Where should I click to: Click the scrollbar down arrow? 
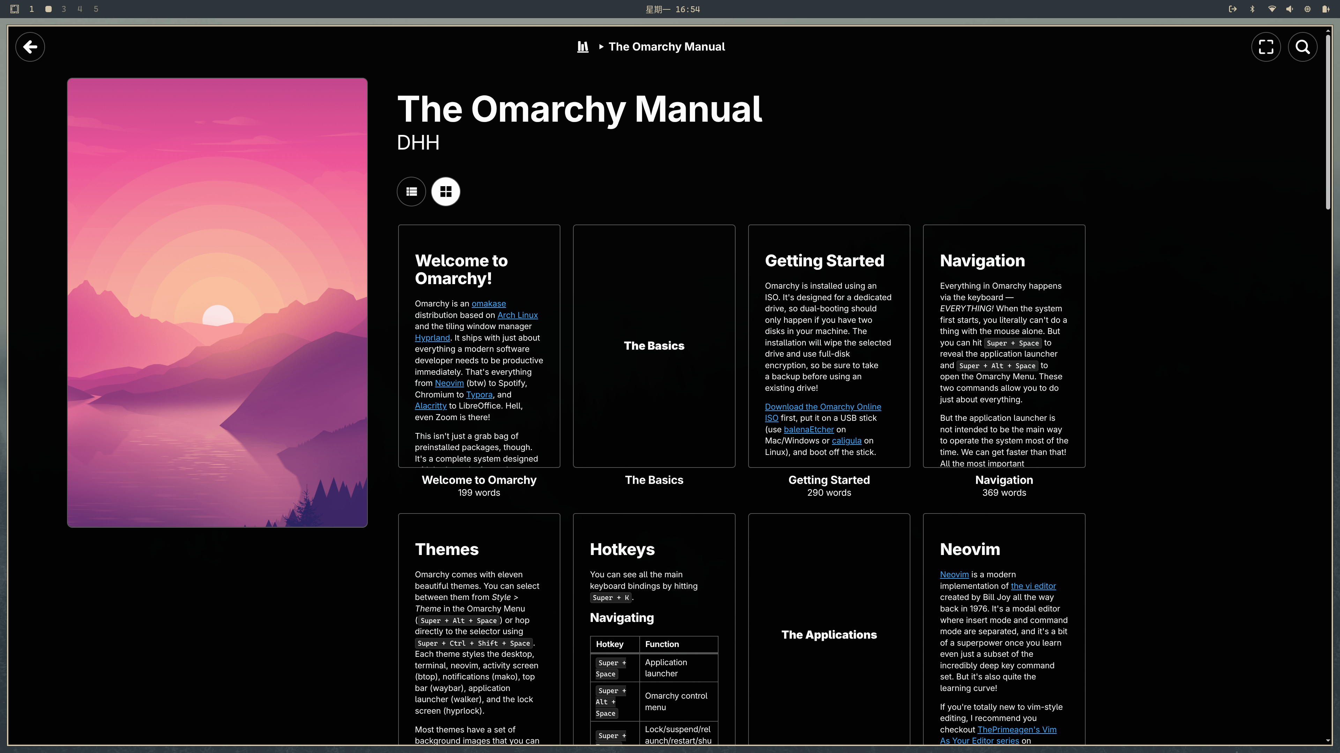click(x=1327, y=740)
